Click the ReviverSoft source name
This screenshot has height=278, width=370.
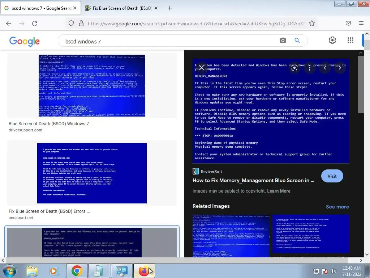(x=211, y=172)
